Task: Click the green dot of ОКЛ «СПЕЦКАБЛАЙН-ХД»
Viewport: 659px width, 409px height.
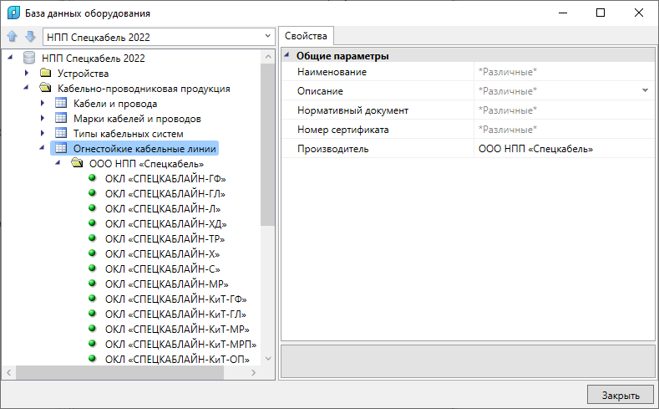Action: coord(92,223)
